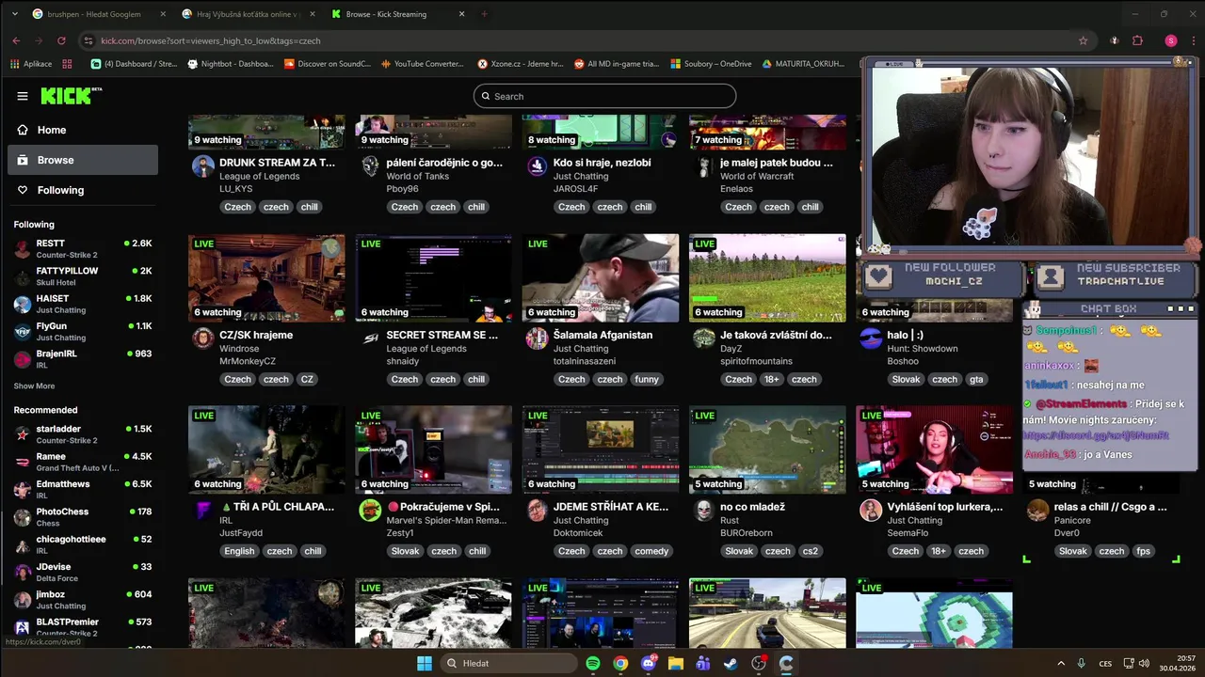Click Boshoo channel avatar

click(871, 338)
